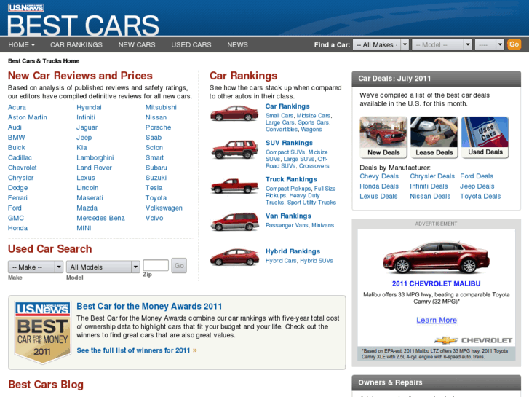Click the Zip input field
This screenshot has width=529, height=397.
coord(156,265)
